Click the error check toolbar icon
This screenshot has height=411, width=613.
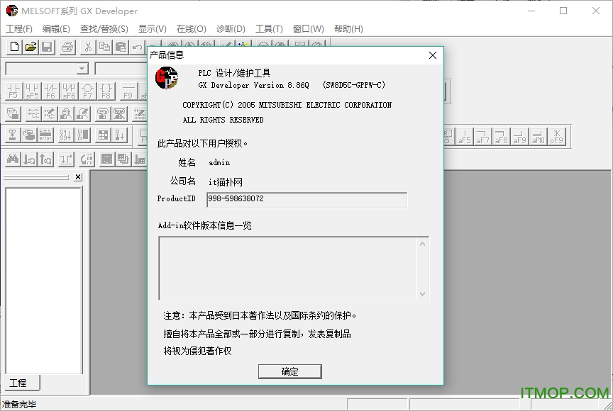pos(45,135)
